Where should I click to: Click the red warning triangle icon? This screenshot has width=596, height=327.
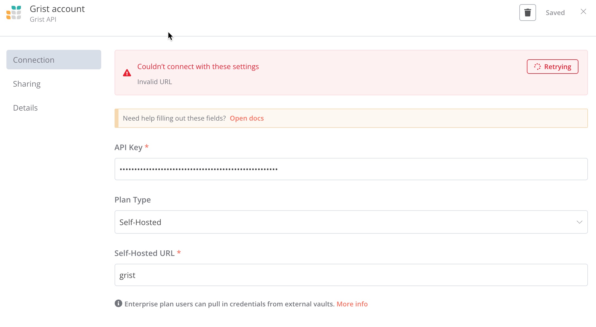point(127,73)
